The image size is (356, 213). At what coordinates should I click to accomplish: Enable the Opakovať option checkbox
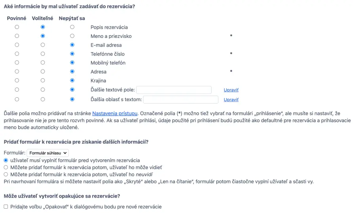tap(6, 207)
